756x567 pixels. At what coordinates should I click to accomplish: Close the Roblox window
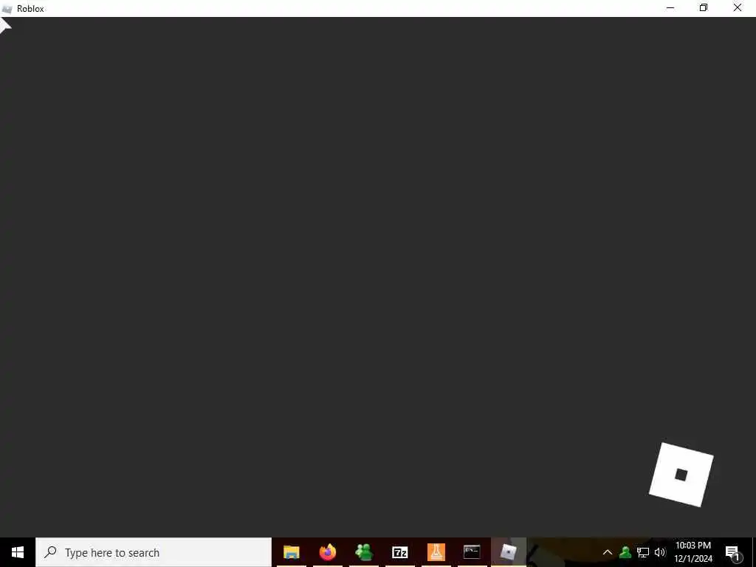(738, 8)
